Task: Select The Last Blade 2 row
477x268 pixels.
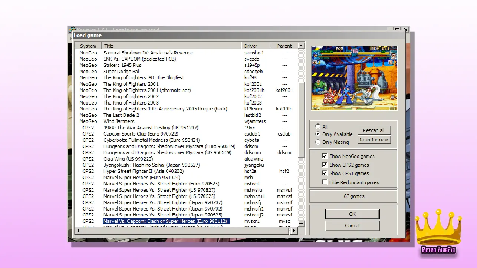Action: (187, 115)
